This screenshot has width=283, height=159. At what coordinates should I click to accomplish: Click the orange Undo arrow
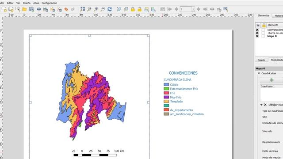pyautogui.click(x=66, y=9)
